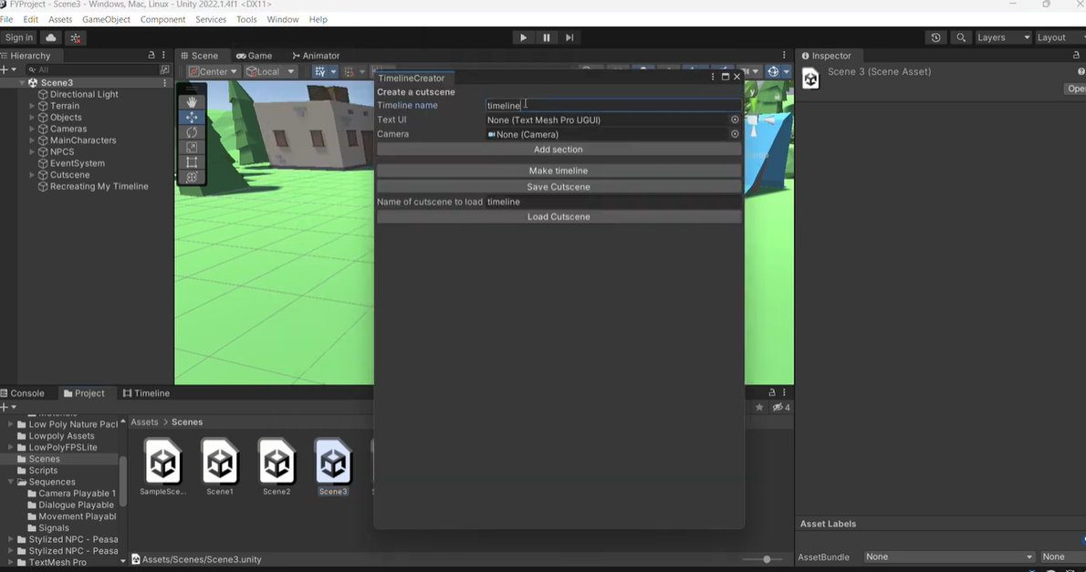
Task: Click the favorites star in Project panel
Action: pyautogui.click(x=759, y=407)
